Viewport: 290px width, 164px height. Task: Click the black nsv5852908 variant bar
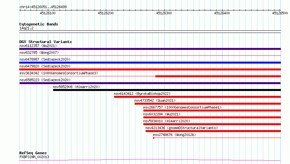point(167,90)
